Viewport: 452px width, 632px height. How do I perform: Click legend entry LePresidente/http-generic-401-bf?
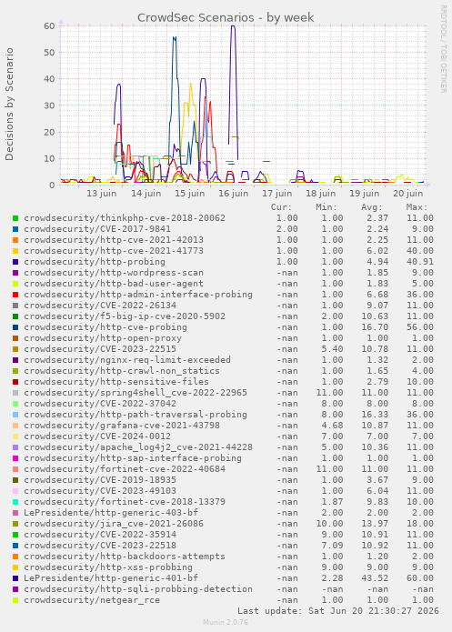[111, 578]
